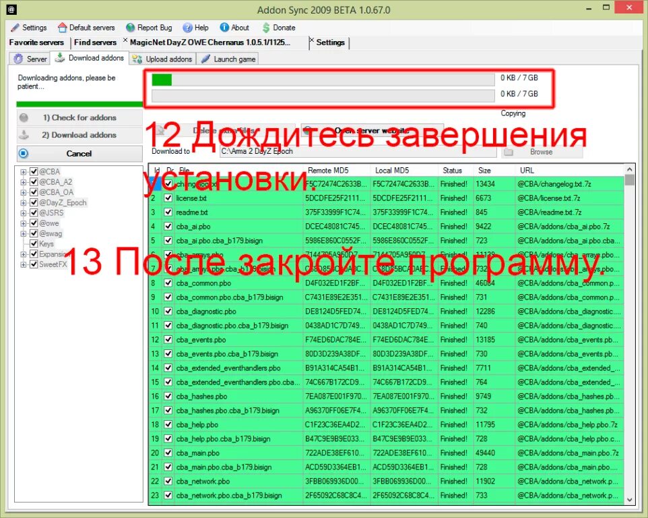
Task: Open the Settings tab
Action: tap(330, 42)
